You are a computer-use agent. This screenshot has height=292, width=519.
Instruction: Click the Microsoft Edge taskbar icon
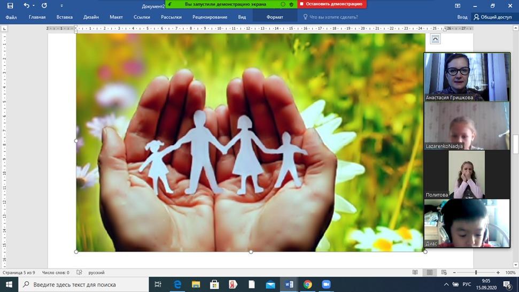pyautogui.click(x=177, y=284)
